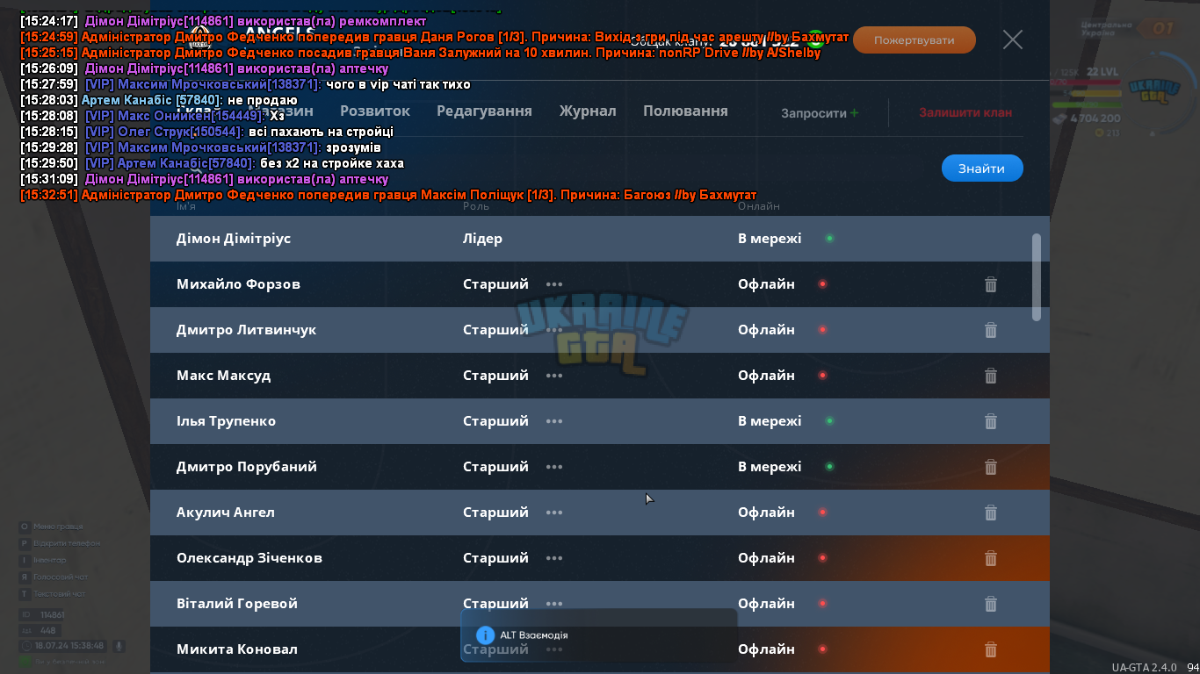Click the 22 LVL level indicator
This screenshot has height=674, width=1200.
pos(1104,72)
